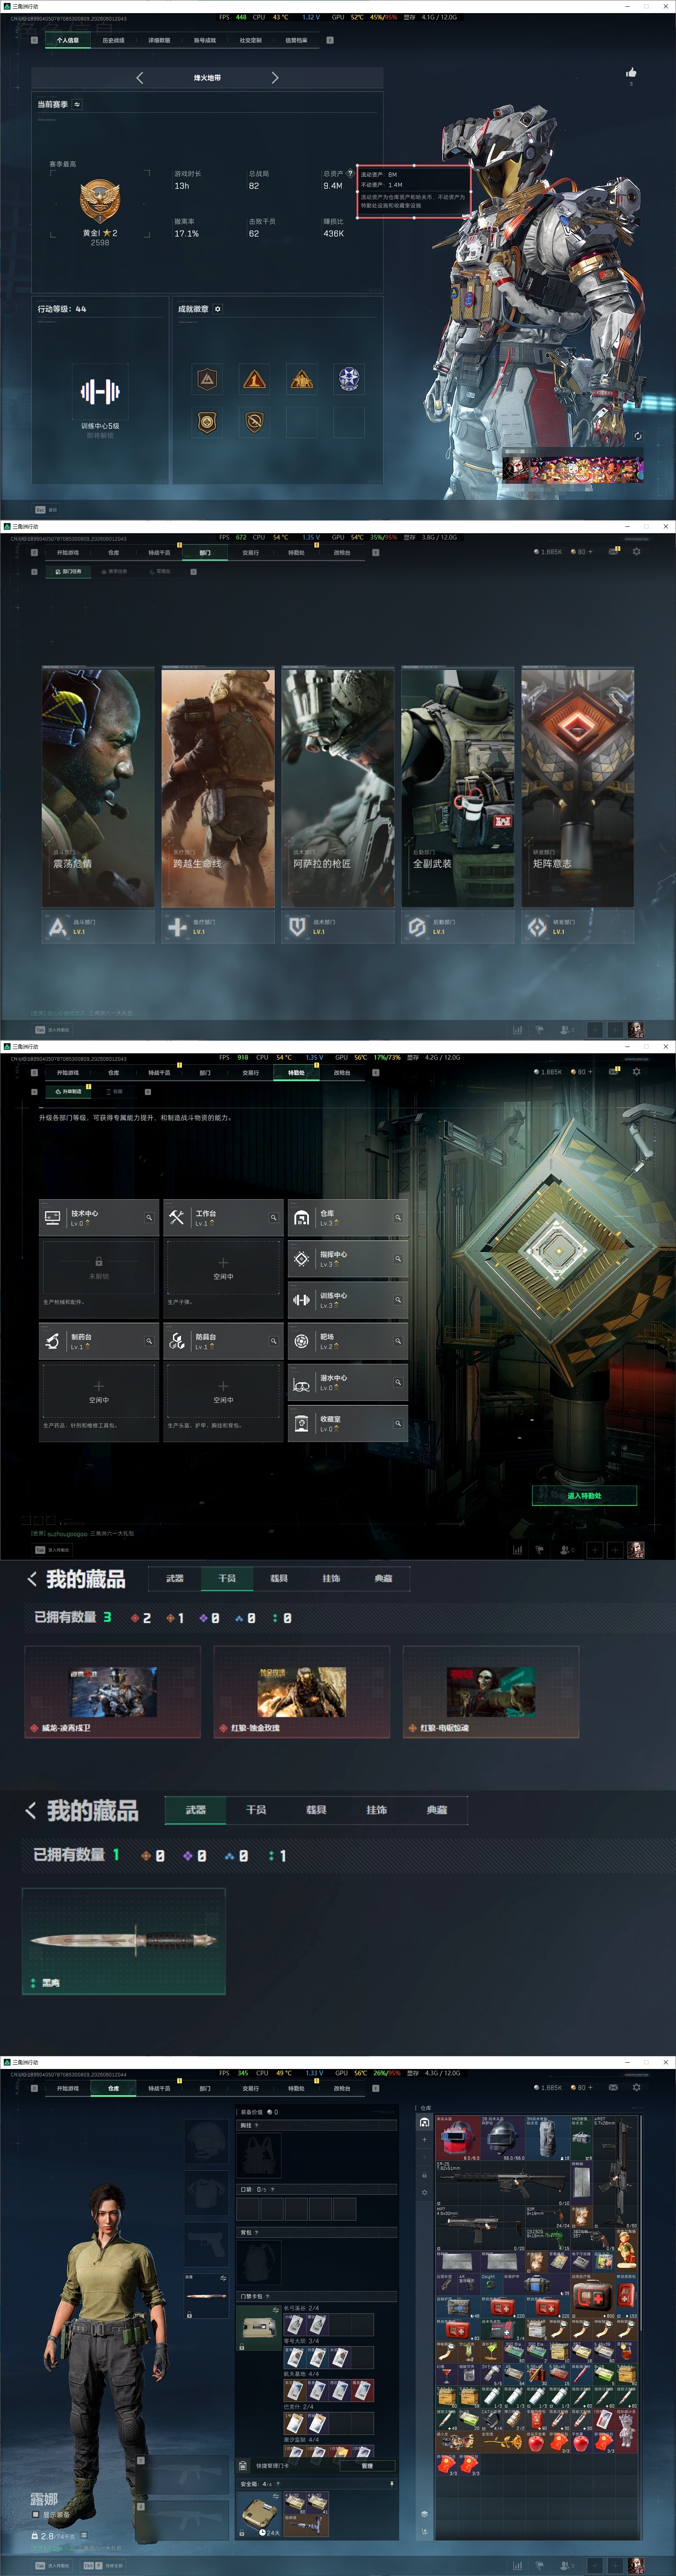This screenshot has height=2576, width=676.
Task: Click the thumbs-up like icon on profile
Action: [x=631, y=72]
